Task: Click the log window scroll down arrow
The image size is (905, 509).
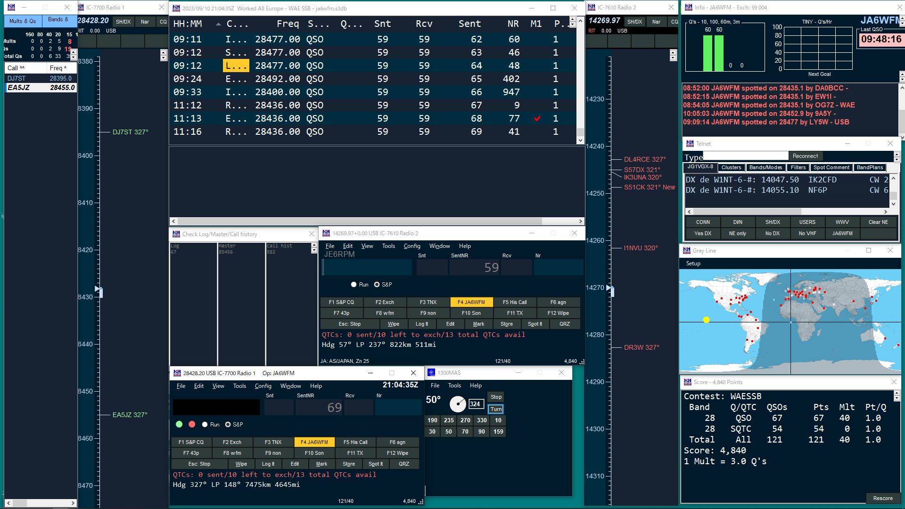Action: point(580,140)
